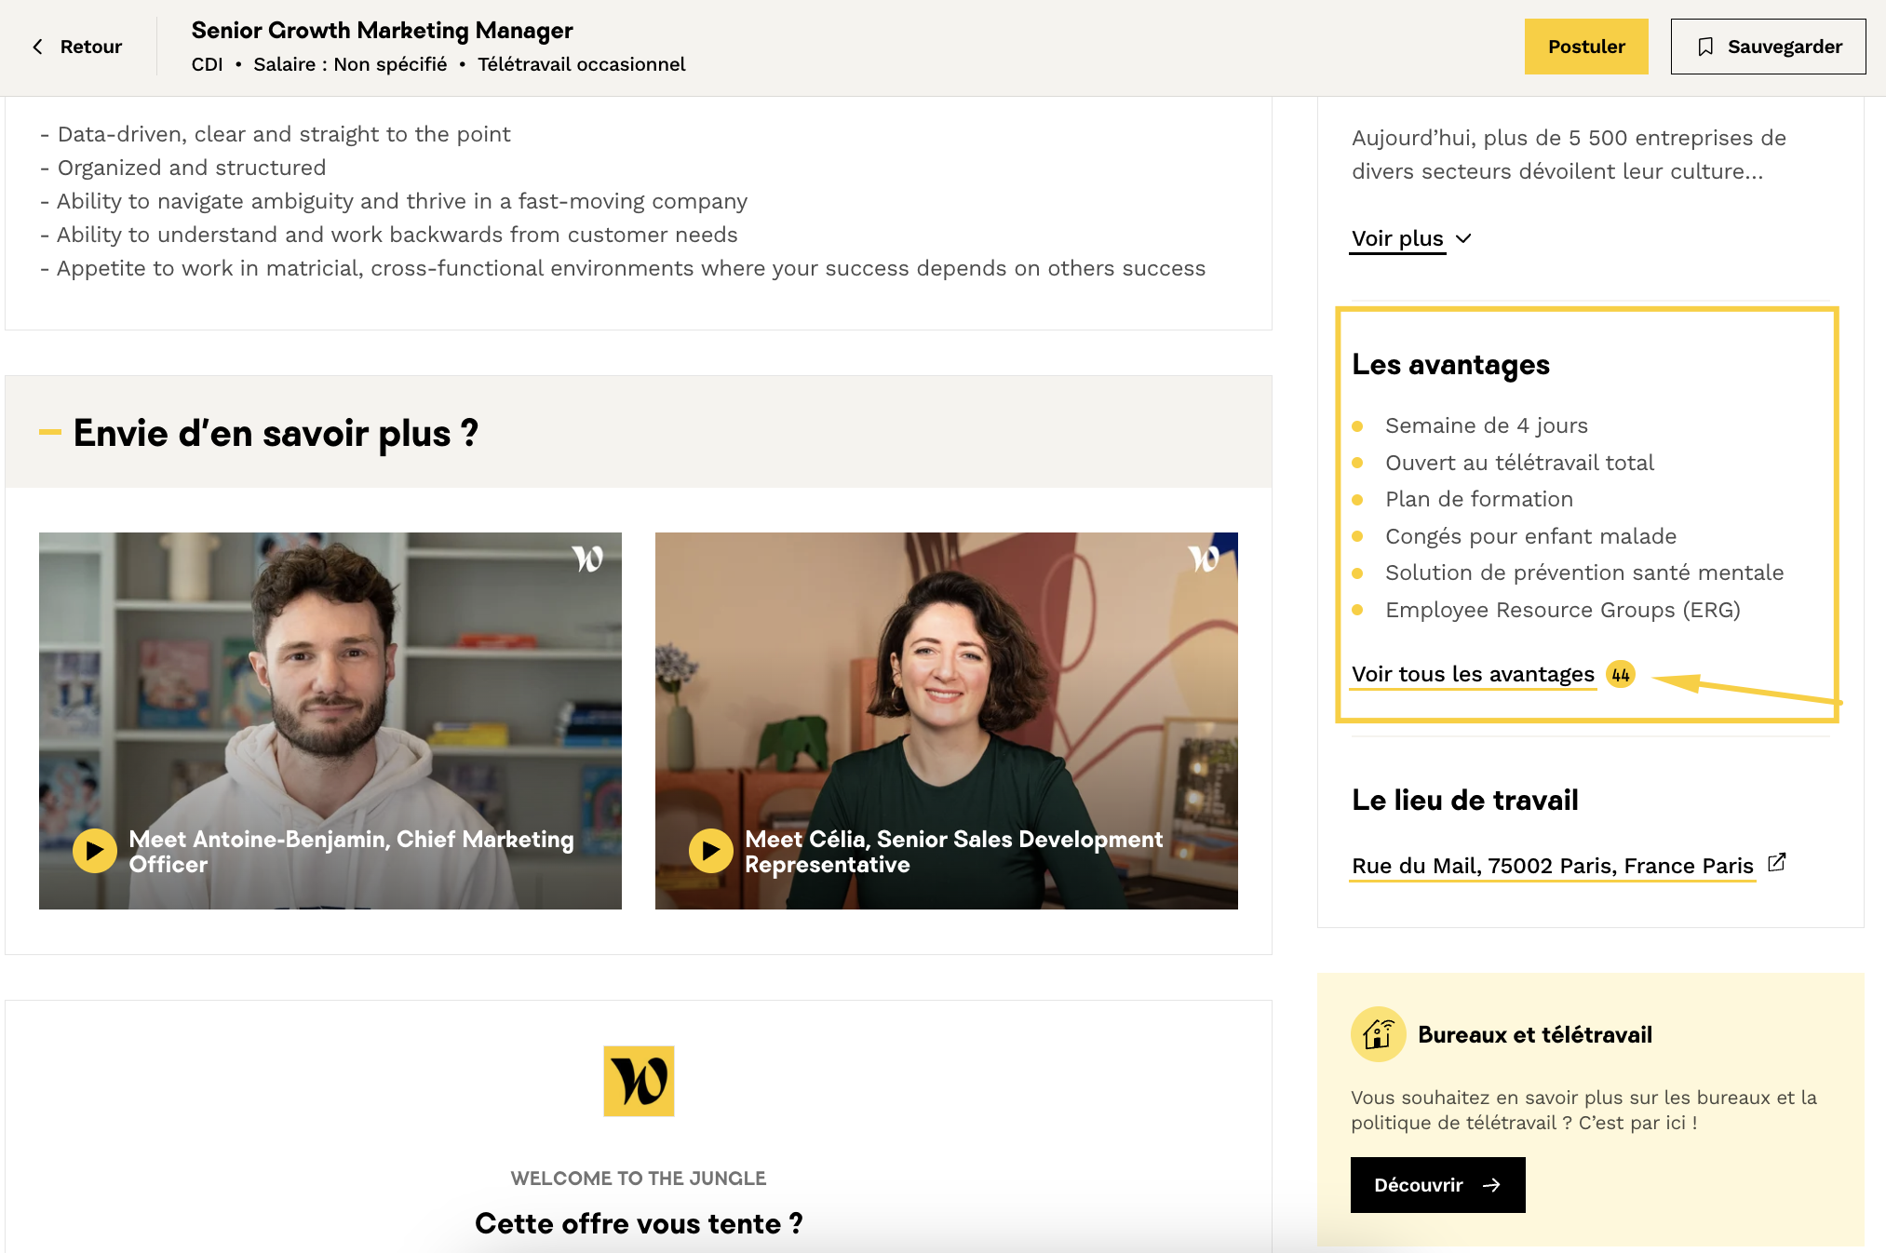Expand the company description with Voir plus
Viewport: 1886px width, 1253px height.
pos(1397,238)
